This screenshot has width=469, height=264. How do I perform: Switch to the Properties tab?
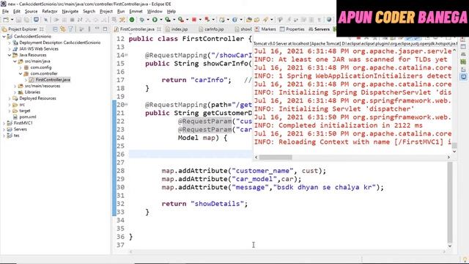click(x=292, y=29)
